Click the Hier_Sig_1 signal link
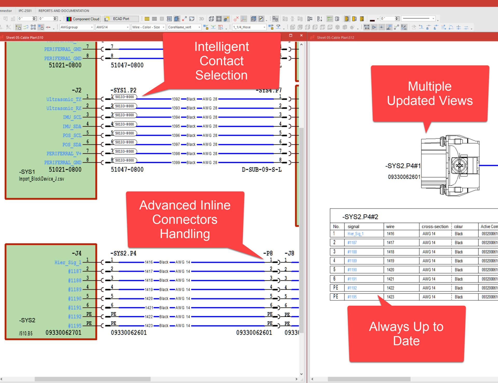This screenshot has width=498, height=383. click(x=356, y=233)
